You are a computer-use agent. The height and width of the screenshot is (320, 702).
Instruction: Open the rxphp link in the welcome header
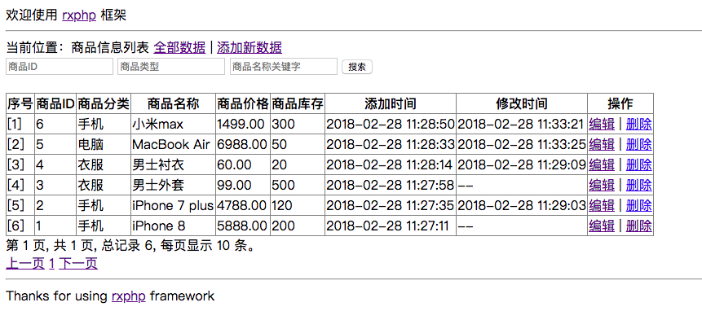coord(79,15)
